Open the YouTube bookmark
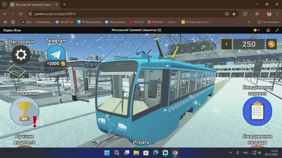 (x=137, y=22)
